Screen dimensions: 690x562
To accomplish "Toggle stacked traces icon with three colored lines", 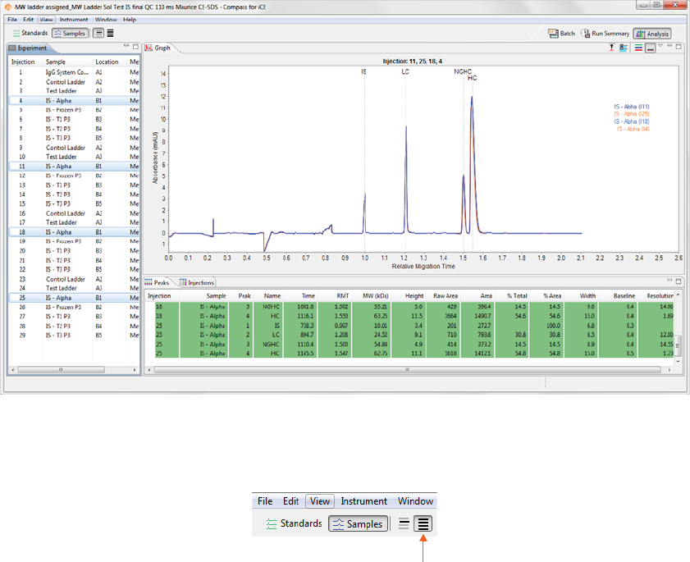I will 637,48.
